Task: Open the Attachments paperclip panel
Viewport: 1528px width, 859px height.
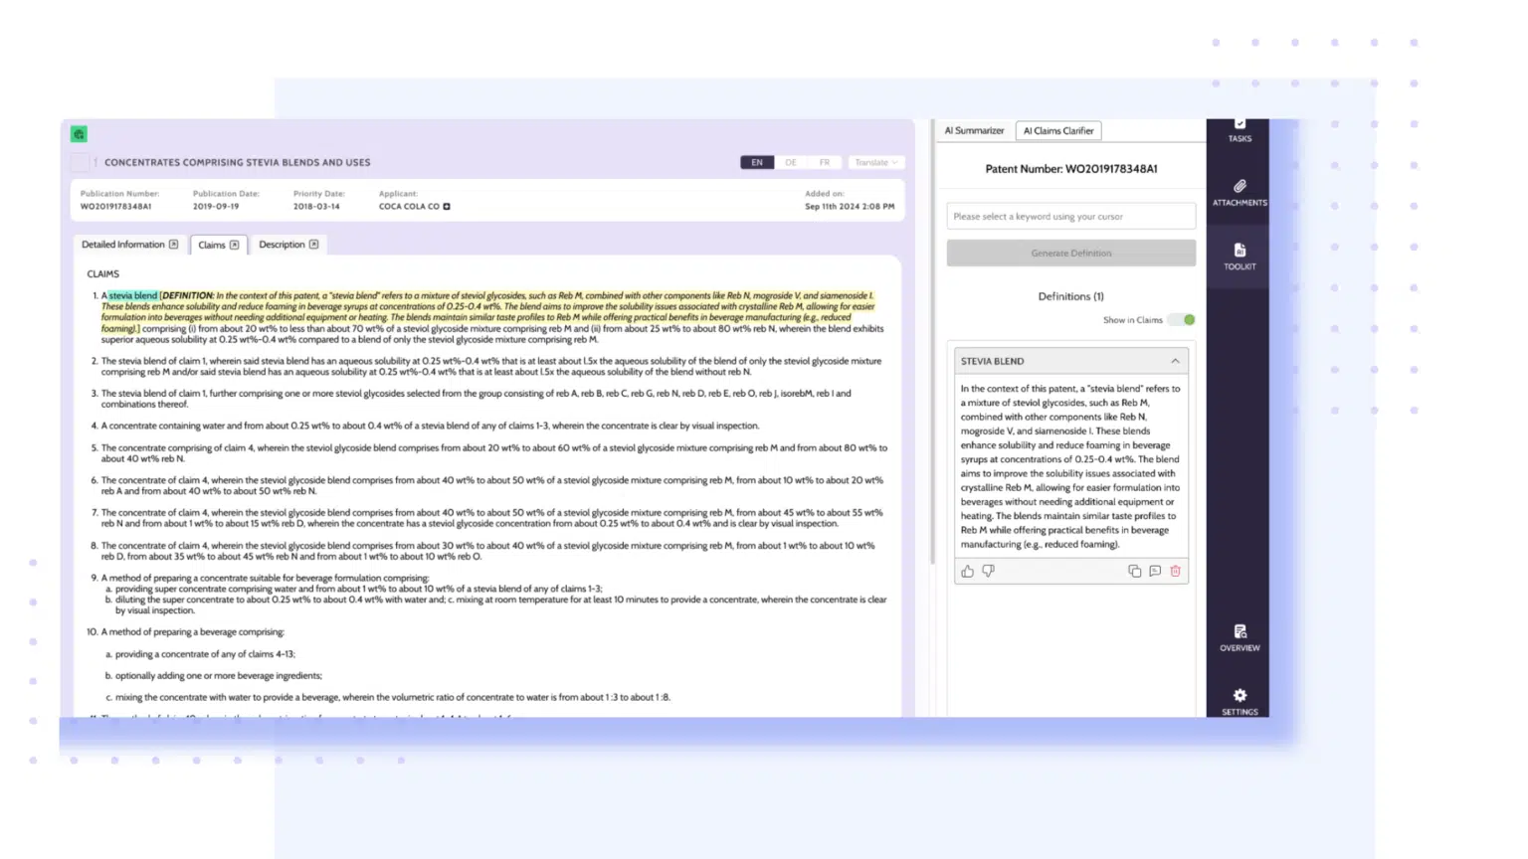Action: coord(1240,193)
